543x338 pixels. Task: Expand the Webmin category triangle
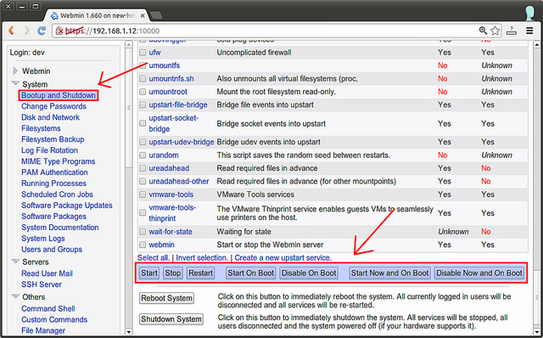click(15, 71)
